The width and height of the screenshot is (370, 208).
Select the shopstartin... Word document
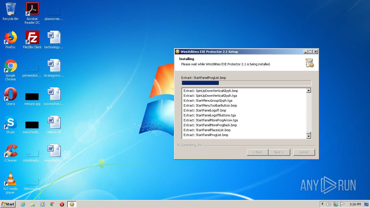54,153
